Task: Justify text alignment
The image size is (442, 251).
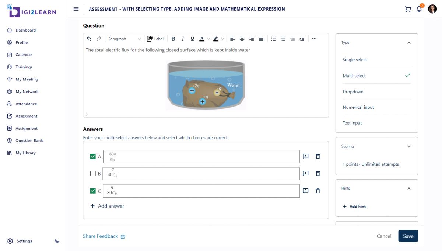Action: coord(261,39)
